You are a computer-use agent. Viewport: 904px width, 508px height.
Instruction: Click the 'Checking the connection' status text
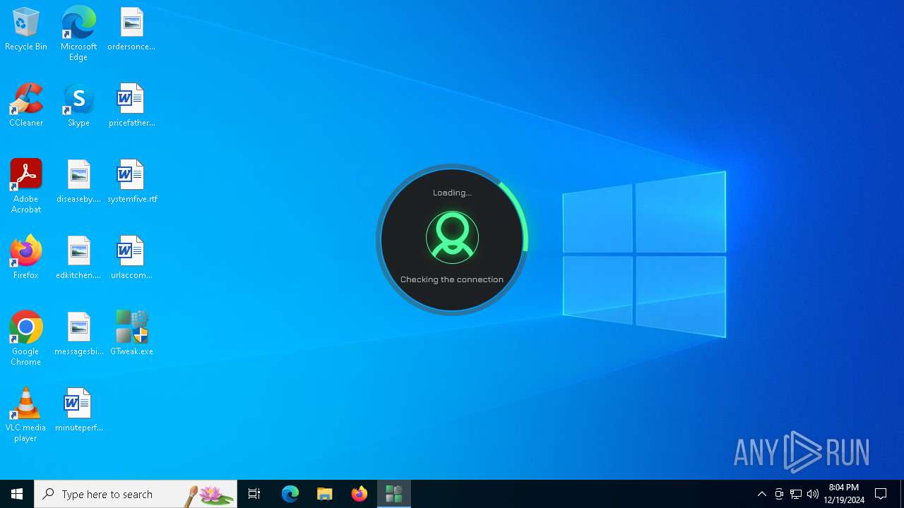[x=452, y=279]
